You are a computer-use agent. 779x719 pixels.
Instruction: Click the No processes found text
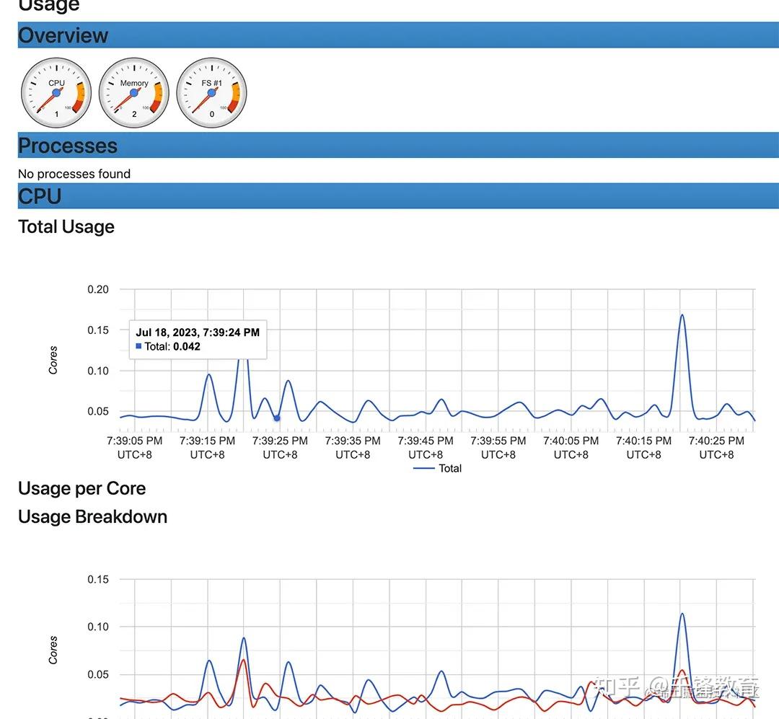74,174
